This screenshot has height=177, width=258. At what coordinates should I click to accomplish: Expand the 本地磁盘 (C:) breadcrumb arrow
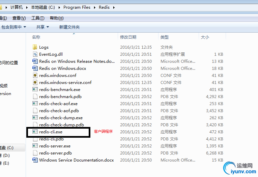(59, 7)
